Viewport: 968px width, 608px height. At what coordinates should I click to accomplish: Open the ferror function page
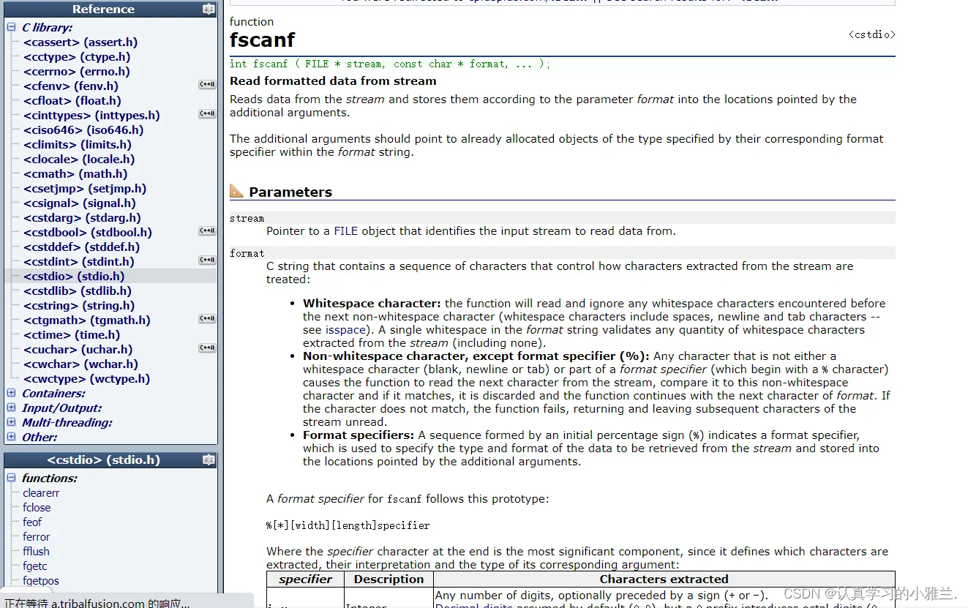[x=37, y=537]
